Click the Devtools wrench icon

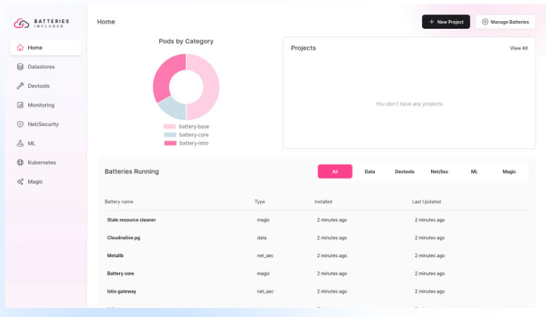pyautogui.click(x=20, y=86)
